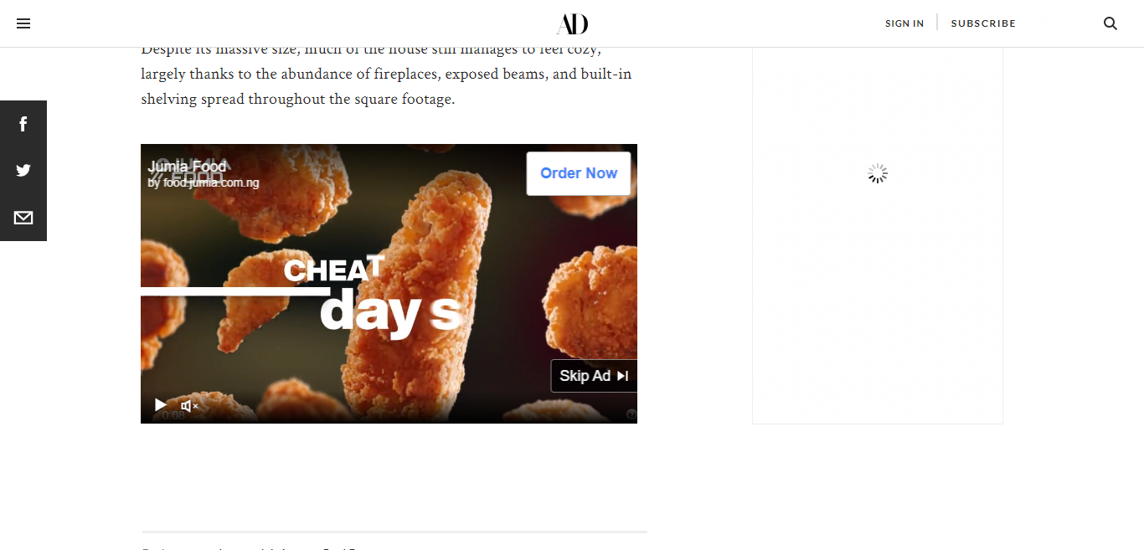The height and width of the screenshot is (550, 1144).
Task: Share the article via email envelope
Action: [x=23, y=218]
